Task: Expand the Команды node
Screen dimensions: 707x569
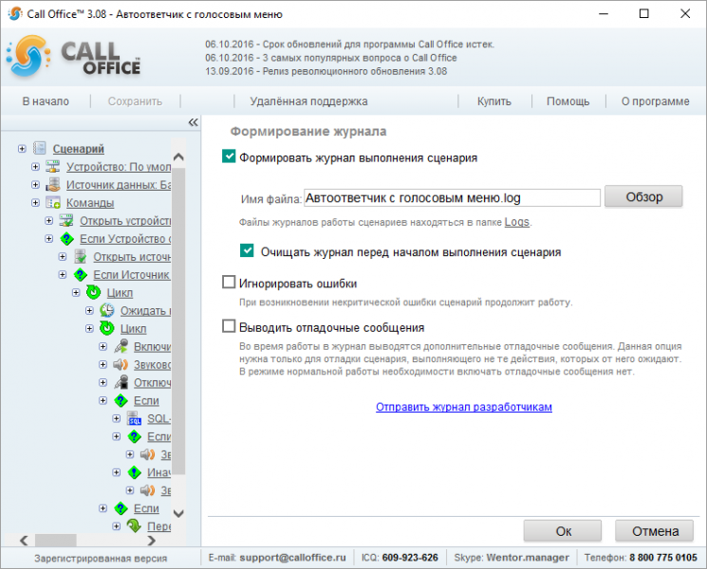Action: [35, 202]
